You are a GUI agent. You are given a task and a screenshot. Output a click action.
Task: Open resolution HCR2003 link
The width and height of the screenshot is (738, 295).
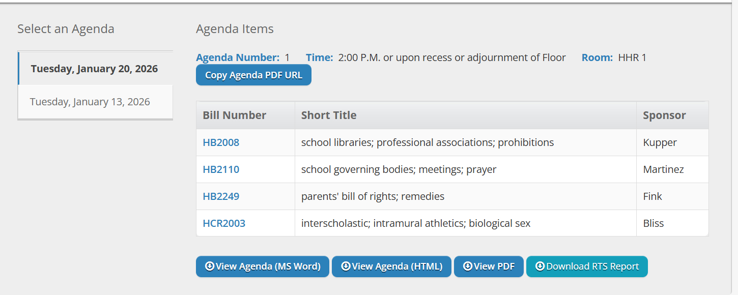[224, 223]
